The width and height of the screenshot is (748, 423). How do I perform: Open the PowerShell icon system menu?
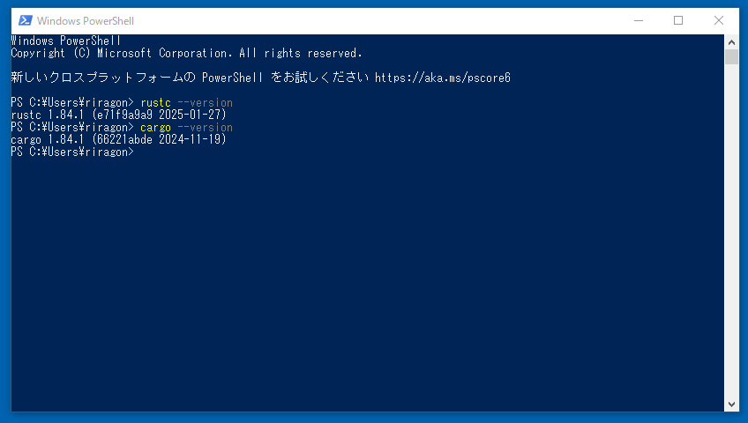tap(26, 20)
